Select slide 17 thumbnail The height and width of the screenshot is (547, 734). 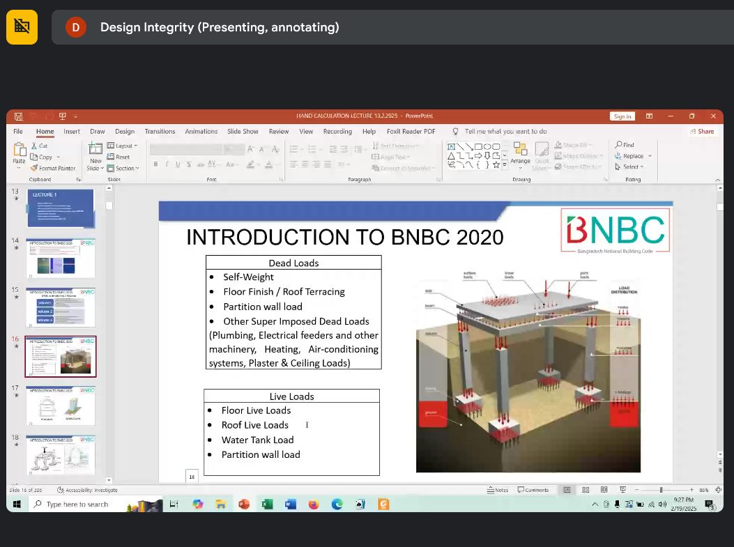(61, 406)
